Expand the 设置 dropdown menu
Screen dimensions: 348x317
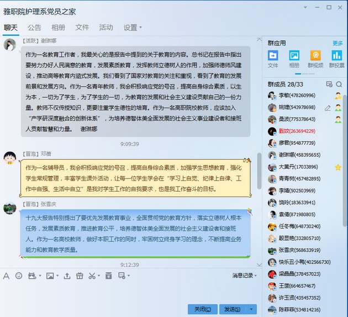click(x=133, y=27)
